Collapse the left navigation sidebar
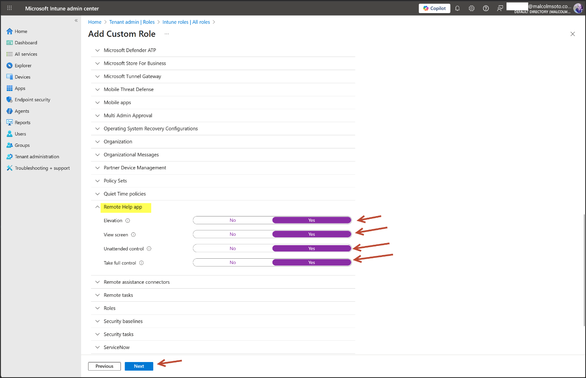This screenshot has width=586, height=378. pos(76,20)
